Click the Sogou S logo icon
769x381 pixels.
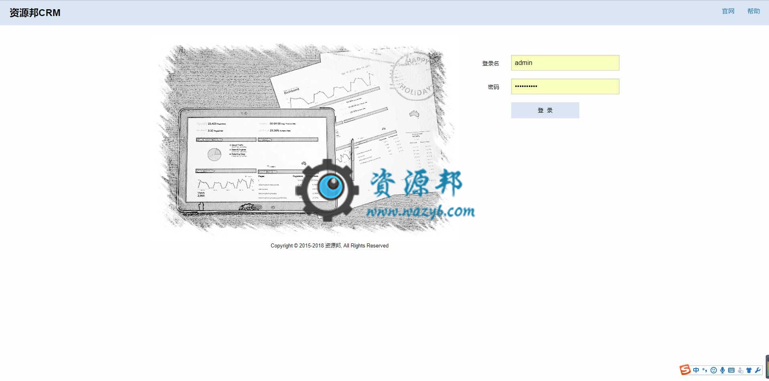[x=685, y=370]
